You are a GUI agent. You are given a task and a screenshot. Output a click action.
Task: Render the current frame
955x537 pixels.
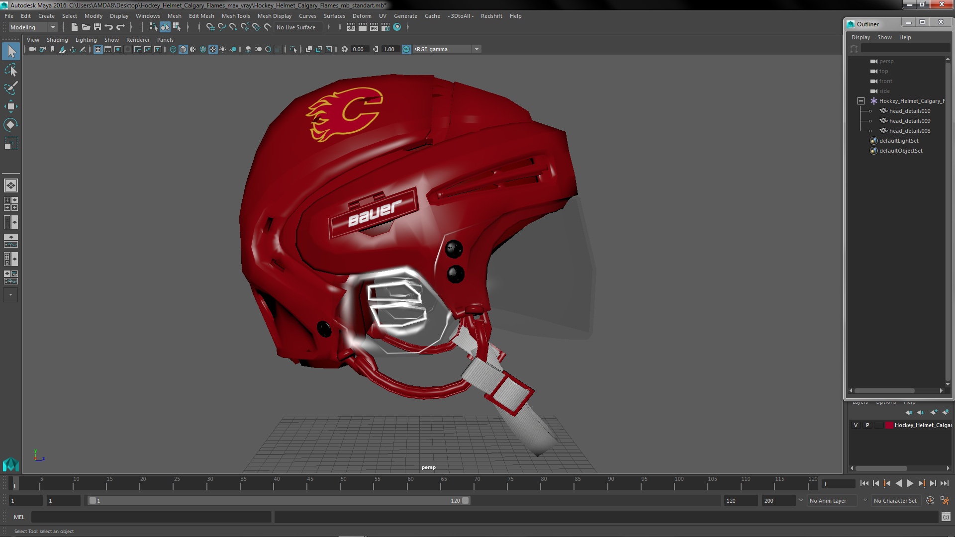(x=363, y=27)
